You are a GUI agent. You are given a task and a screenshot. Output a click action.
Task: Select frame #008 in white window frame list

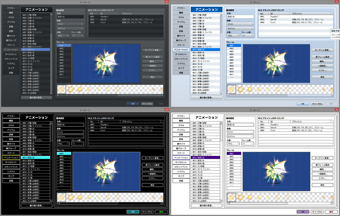pyautogui.click(x=234, y=174)
